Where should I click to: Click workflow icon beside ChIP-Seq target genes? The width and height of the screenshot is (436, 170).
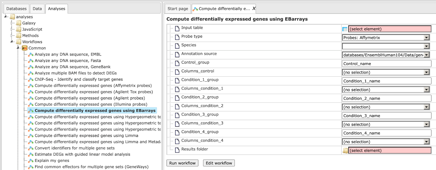coord(31,79)
